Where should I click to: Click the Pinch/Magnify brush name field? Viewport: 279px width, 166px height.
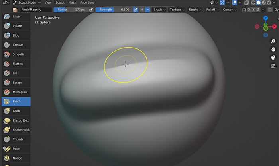pos(35,10)
